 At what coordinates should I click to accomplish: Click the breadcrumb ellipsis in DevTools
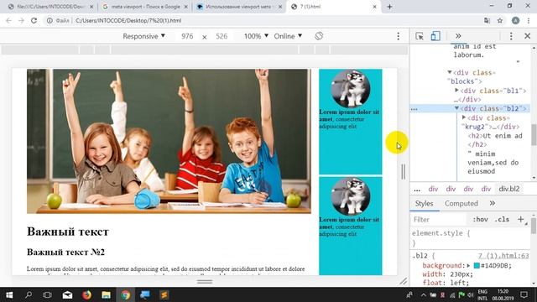(417, 189)
